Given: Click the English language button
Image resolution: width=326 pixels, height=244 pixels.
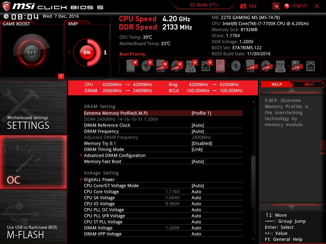Looking at the screenshot, I should (300, 6).
